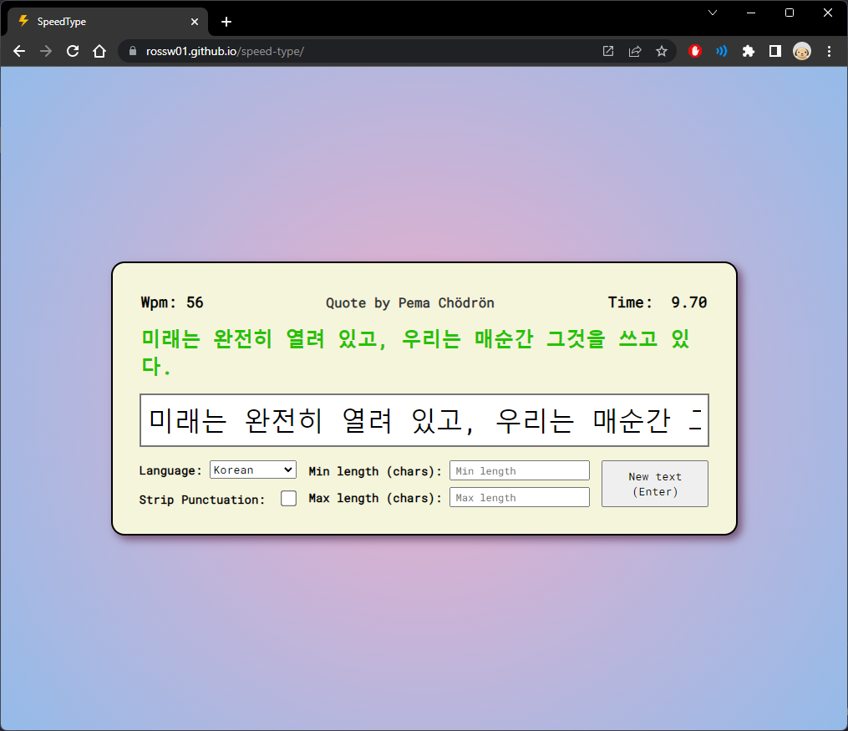Click the site security padlock icon
The width and height of the screenshot is (848, 731).
click(x=131, y=51)
